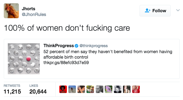Click the red-background cartoon liker avatar
This screenshot has height=100, width=183.
click(x=63, y=89)
